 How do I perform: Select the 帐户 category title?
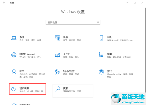coord(22,71)
